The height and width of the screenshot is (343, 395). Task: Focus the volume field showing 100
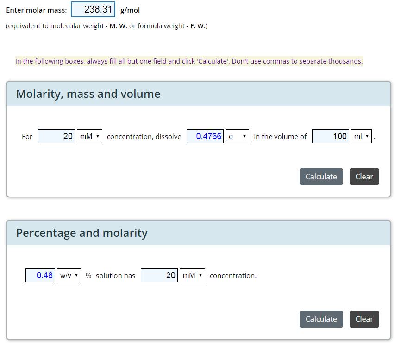tap(331, 136)
